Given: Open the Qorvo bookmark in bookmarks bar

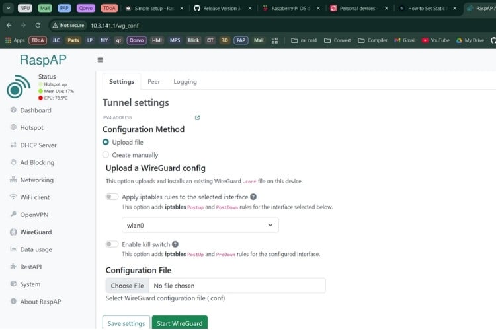Looking at the screenshot, I should tap(136, 40).
